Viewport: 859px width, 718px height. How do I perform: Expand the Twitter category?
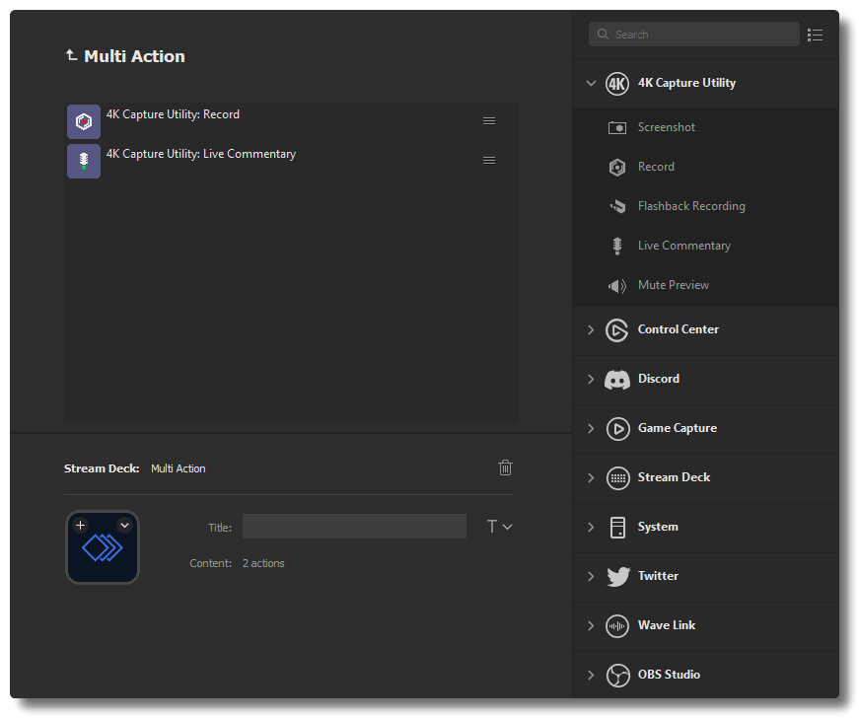click(x=591, y=576)
